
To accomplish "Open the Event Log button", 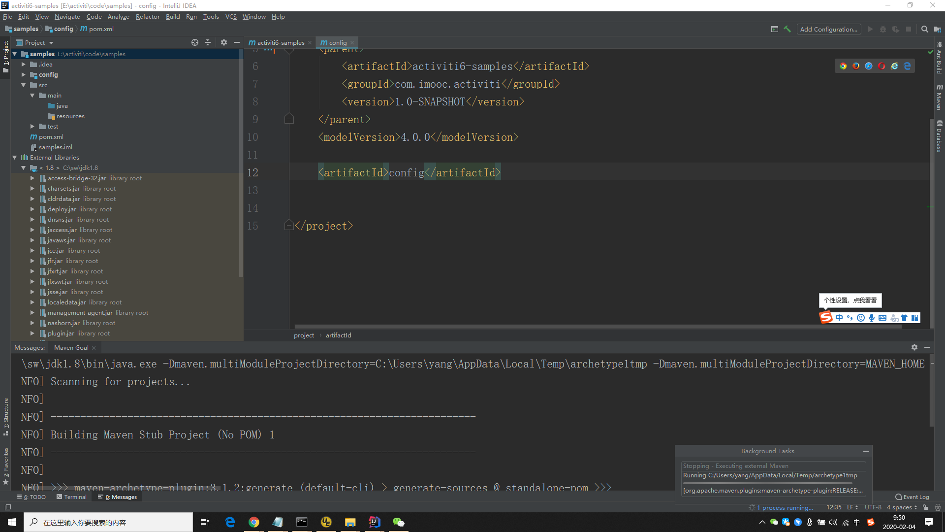I will click(912, 497).
